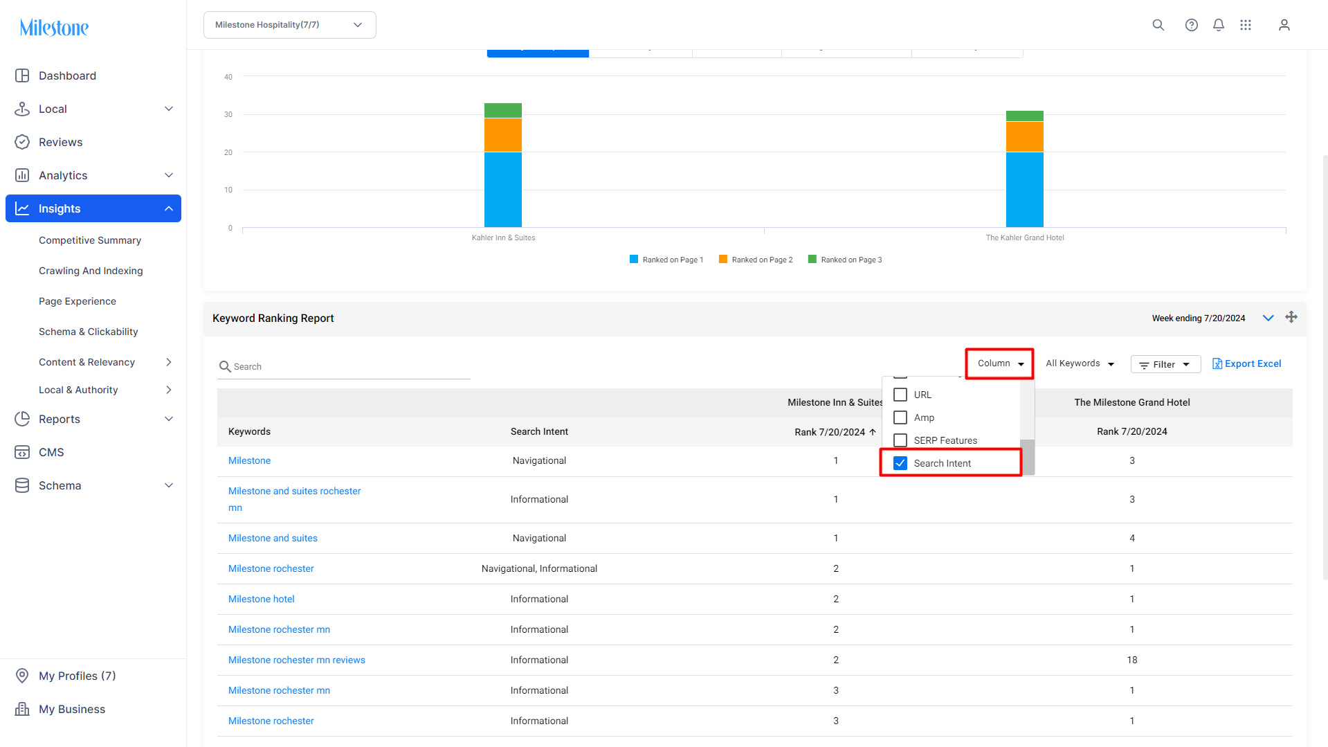Click the Milestone logo
Screen dimensions: 1328x747
[x=54, y=28]
